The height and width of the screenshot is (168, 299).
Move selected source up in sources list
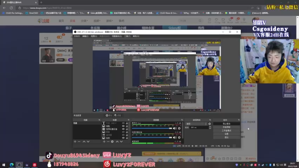click(x=117, y=141)
